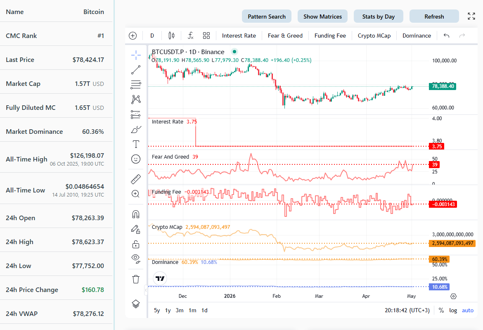This screenshot has width=483, height=330.
Task: Select the Fibonacci retracement lines tool
Action: point(136,84)
